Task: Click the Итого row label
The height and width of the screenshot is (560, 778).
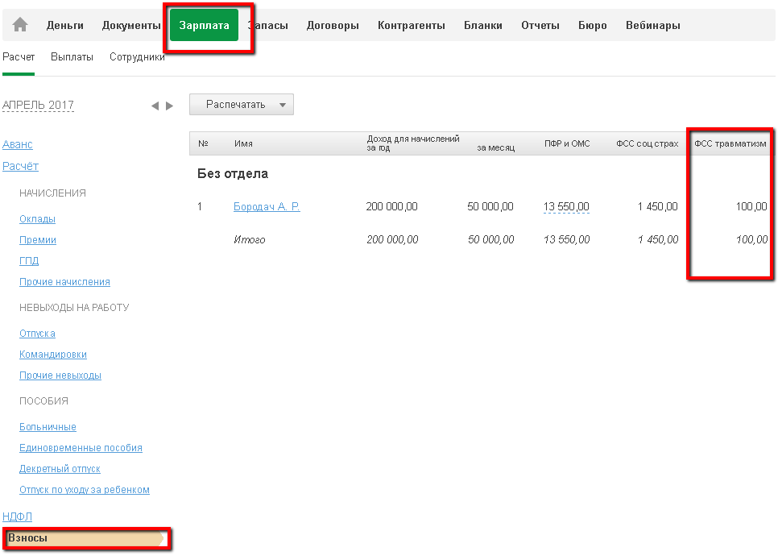Action: pyautogui.click(x=249, y=240)
